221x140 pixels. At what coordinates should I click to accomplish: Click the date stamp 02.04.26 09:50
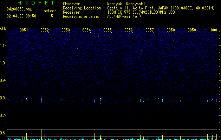tap(21, 16)
